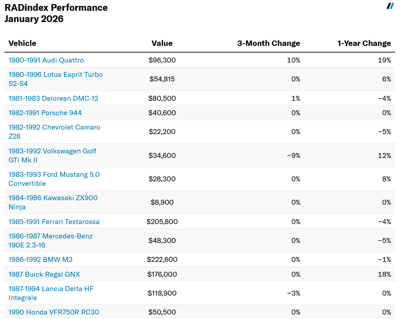Sort by the 3-Month Change column
Image resolution: width=414 pixels, height=319 pixels.
click(268, 43)
